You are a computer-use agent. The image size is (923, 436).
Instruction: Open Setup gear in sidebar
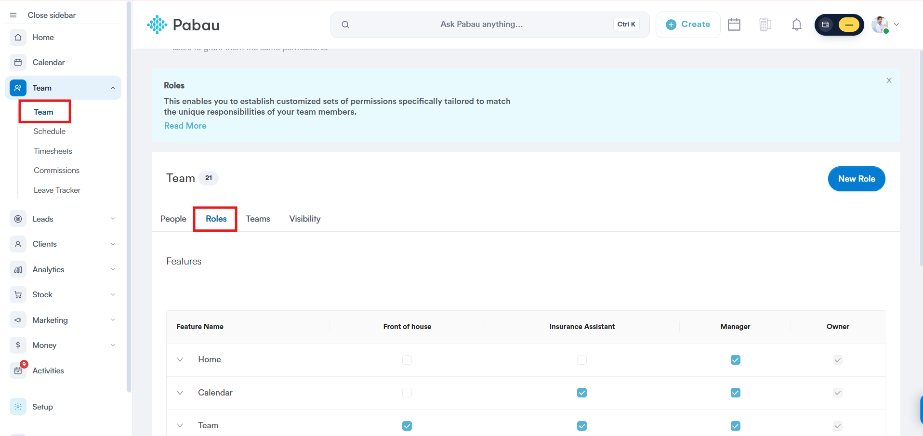tap(18, 407)
